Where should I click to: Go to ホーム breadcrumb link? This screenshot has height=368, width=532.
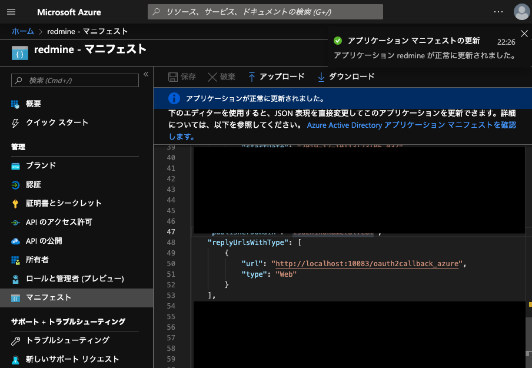(23, 31)
